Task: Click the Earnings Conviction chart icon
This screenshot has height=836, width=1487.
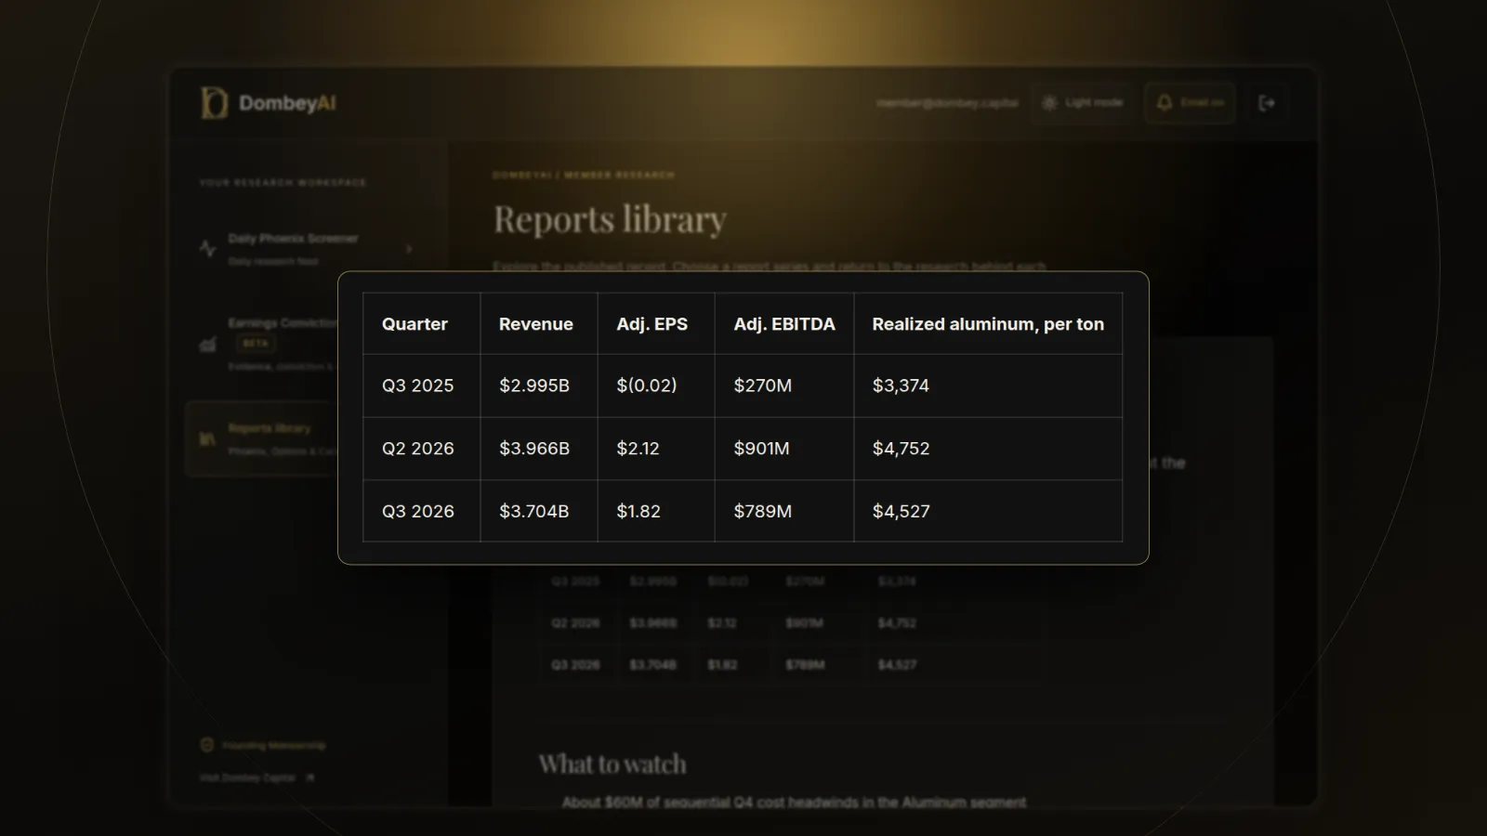Action: pyautogui.click(x=207, y=345)
